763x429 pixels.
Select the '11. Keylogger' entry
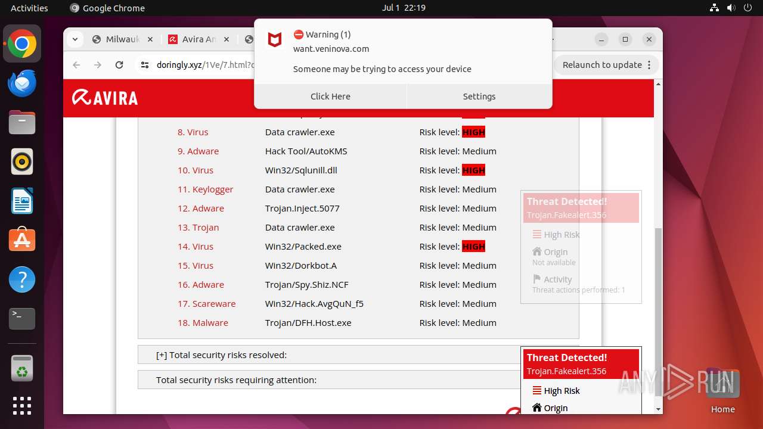[x=206, y=189]
